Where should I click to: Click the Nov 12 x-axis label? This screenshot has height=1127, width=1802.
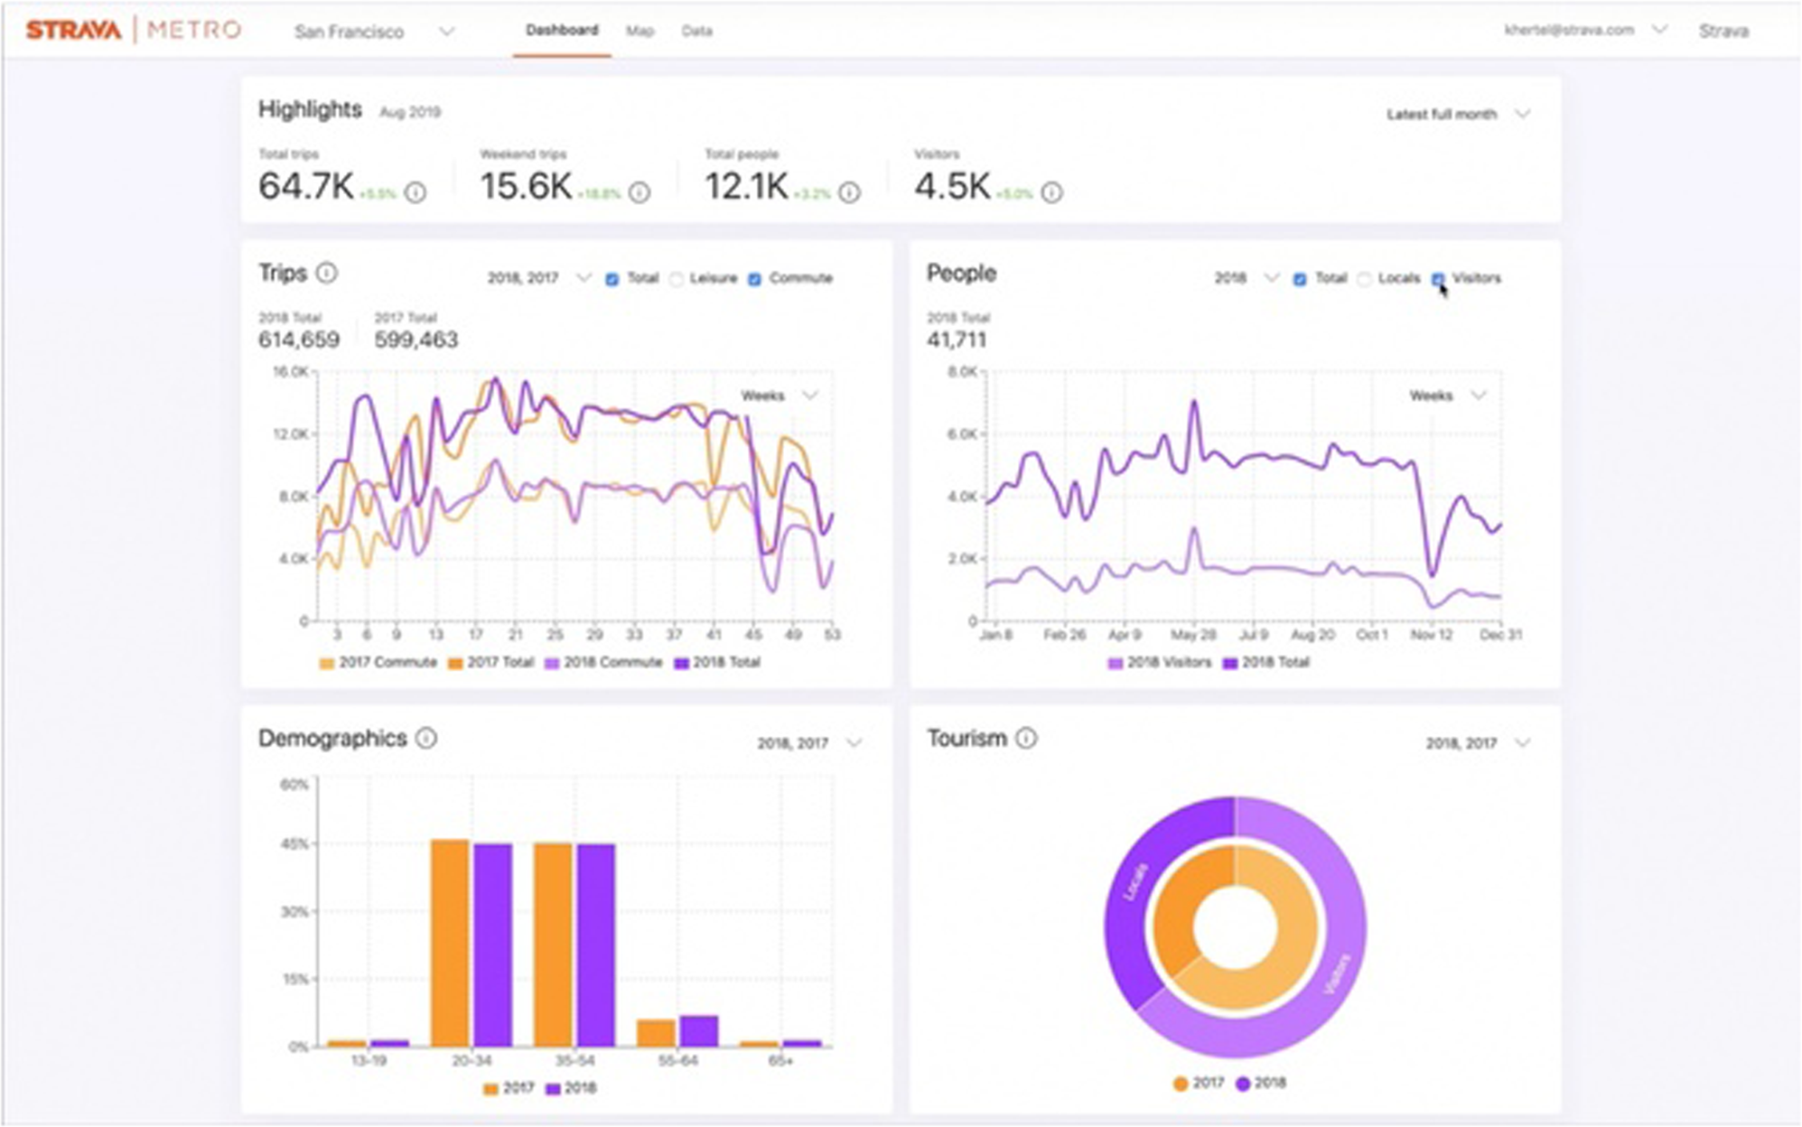pyautogui.click(x=1431, y=635)
